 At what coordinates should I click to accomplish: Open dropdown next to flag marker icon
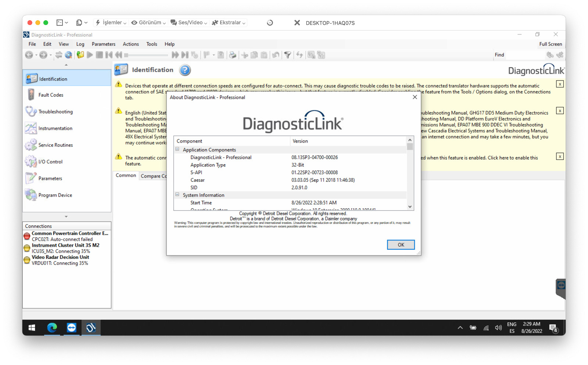(214, 55)
